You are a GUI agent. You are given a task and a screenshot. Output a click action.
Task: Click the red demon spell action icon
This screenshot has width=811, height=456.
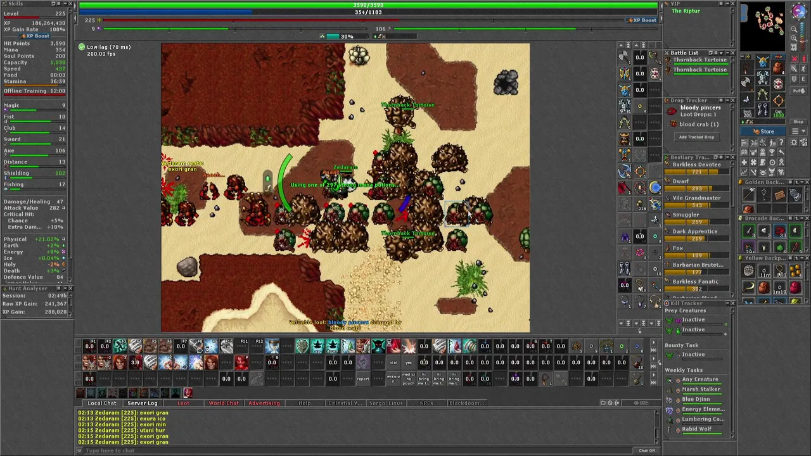tap(241, 362)
